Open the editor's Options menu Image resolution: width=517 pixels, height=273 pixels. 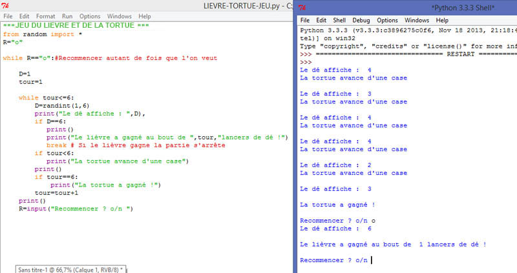90,16
